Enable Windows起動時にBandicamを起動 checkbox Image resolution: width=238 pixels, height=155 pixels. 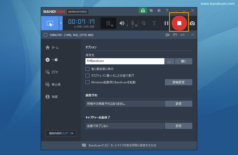(87, 82)
